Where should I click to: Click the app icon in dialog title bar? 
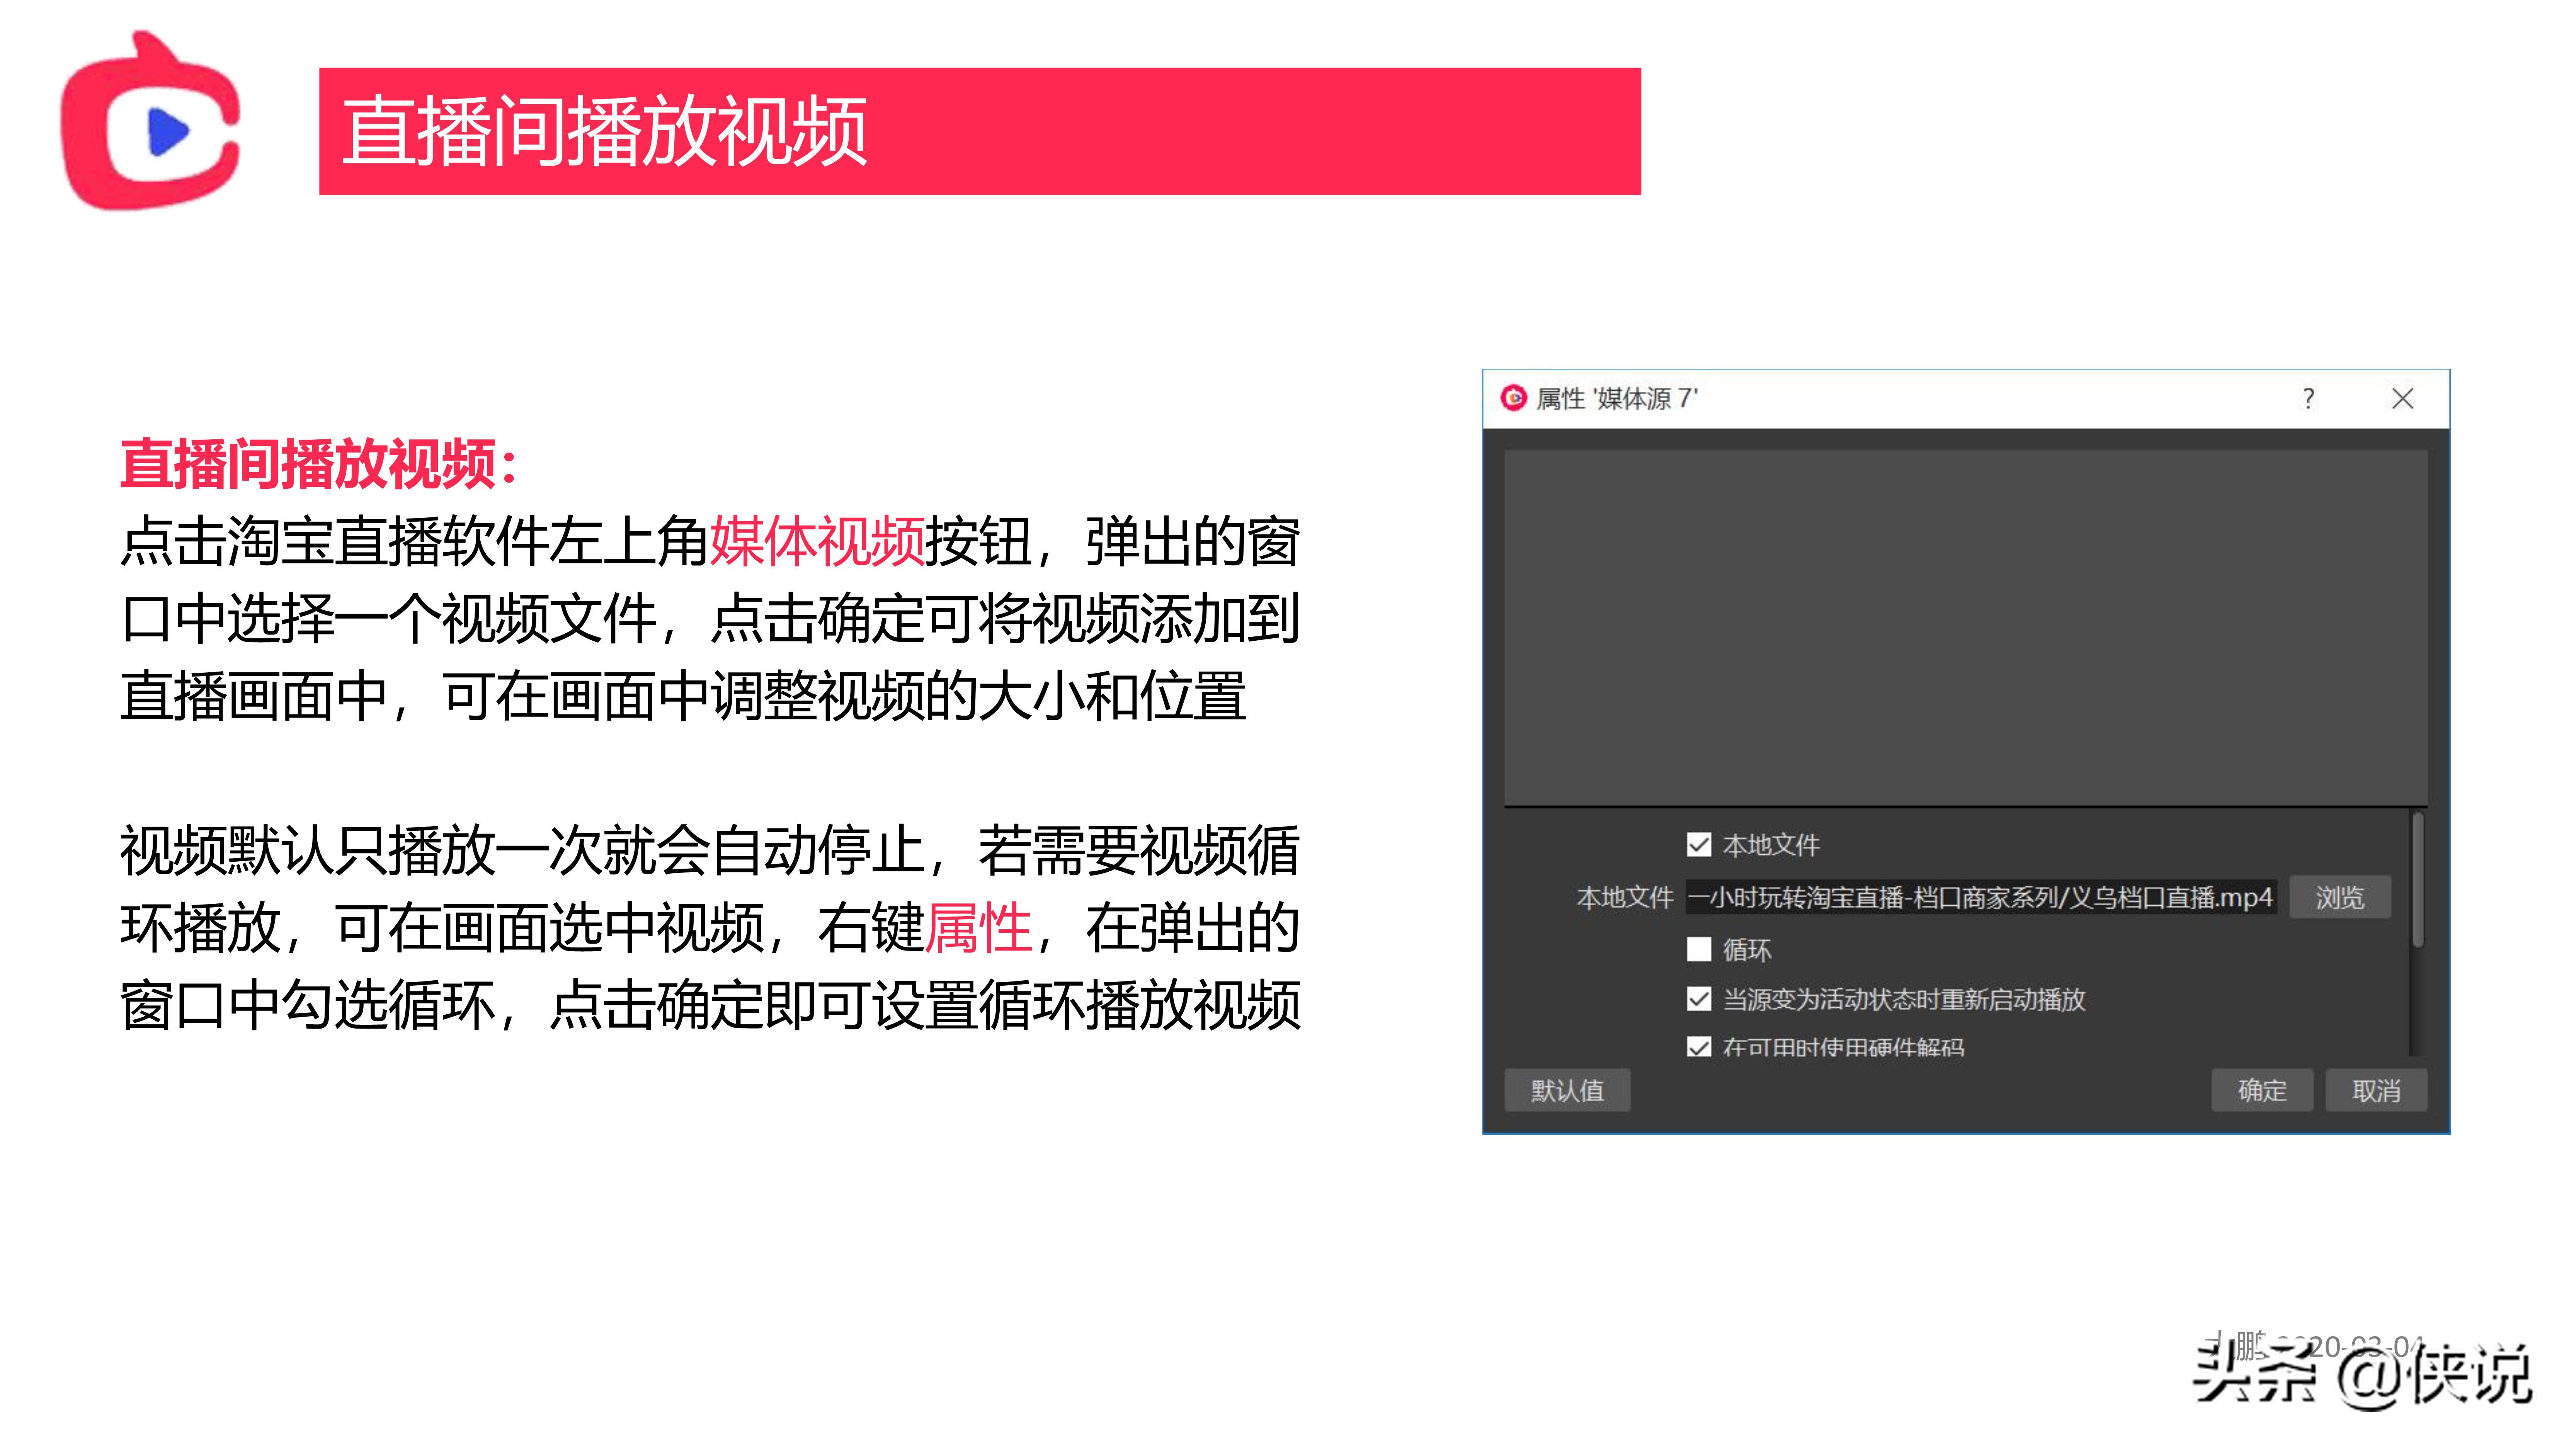[1514, 398]
